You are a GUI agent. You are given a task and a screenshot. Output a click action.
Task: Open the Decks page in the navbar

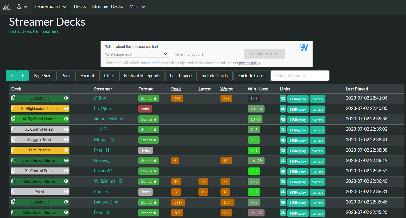(80, 7)
